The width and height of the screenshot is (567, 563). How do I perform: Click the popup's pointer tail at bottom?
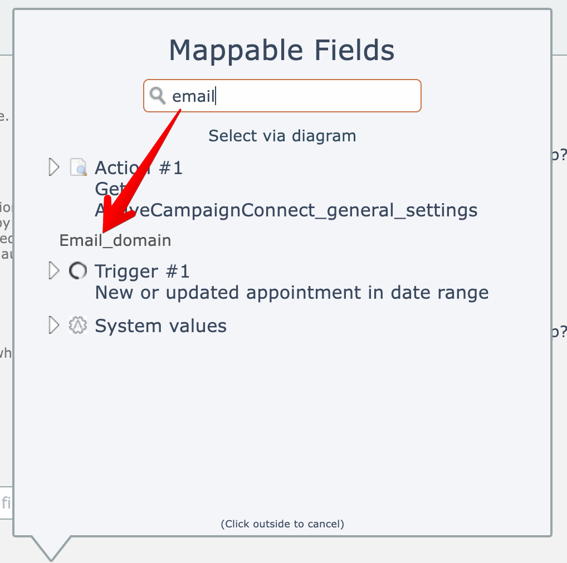coord(51,547)
